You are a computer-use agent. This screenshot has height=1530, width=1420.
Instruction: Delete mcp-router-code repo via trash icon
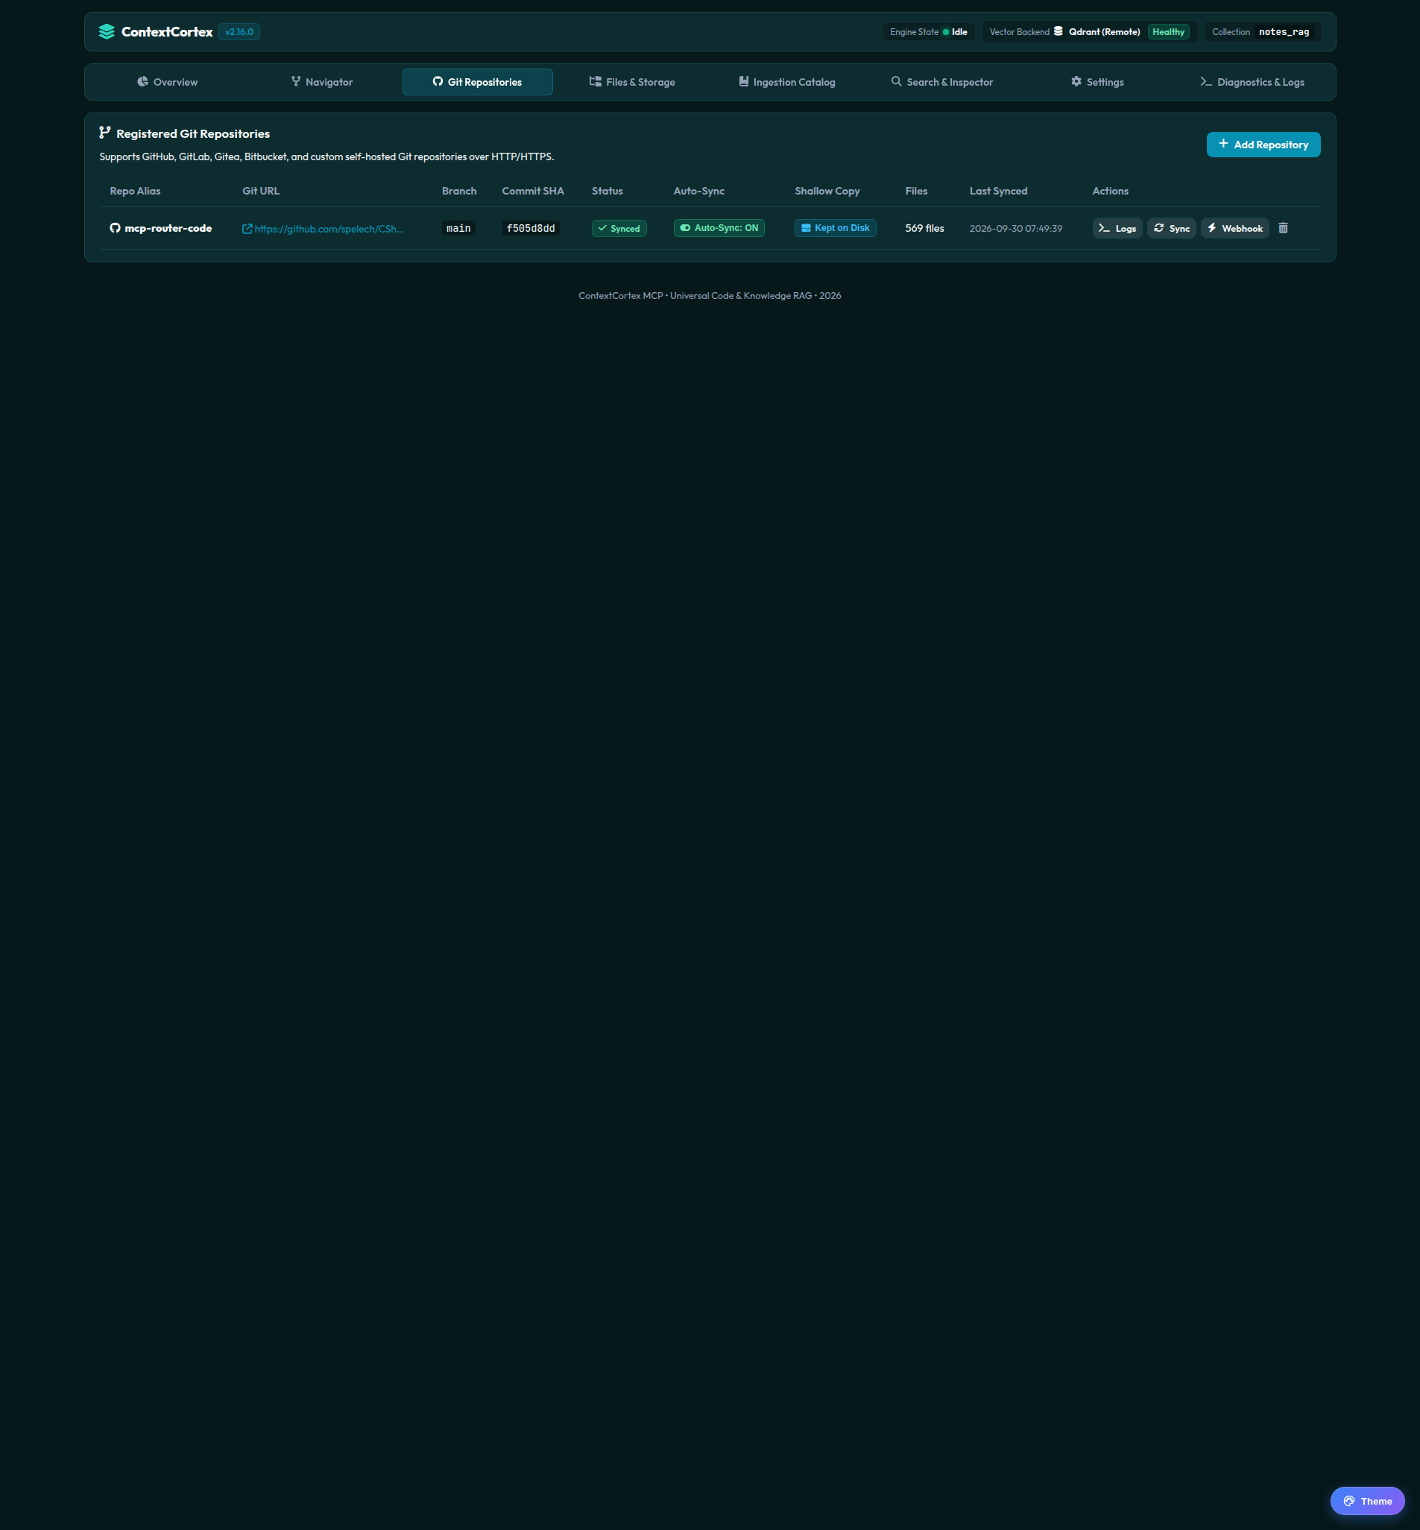(x=1282, y=228)
